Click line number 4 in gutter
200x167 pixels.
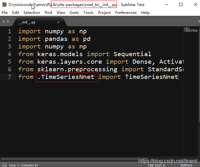[x=10, y=54]
